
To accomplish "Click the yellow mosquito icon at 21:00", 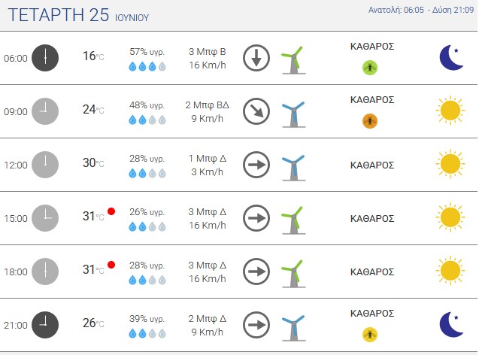I will point(370,334).
